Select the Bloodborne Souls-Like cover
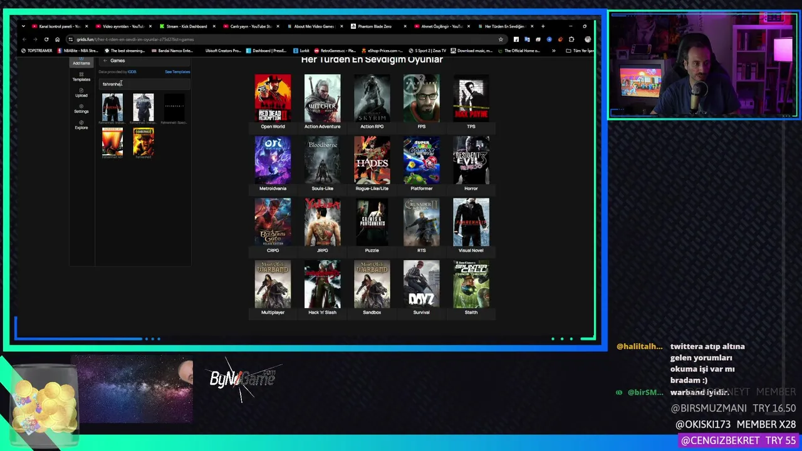This screenshot has height=451, width=802. [x=322, y=160]
